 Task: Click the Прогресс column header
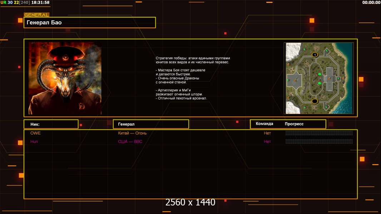coord(294,124)
